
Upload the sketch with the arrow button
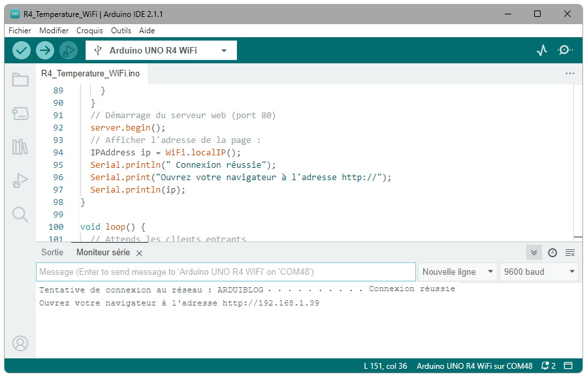(45, 50)
